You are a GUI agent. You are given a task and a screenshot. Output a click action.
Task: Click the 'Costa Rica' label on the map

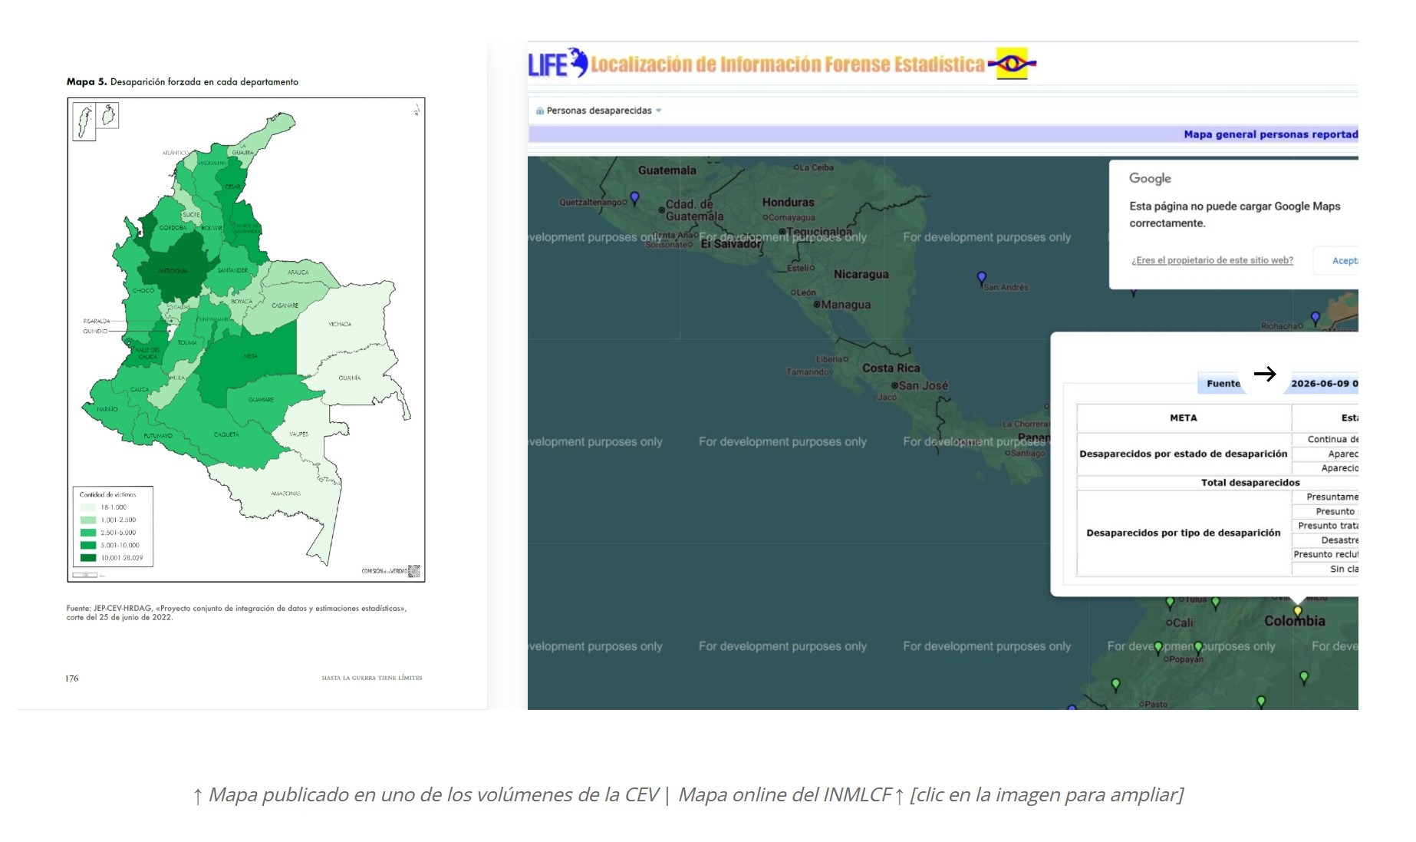[891, 368]
